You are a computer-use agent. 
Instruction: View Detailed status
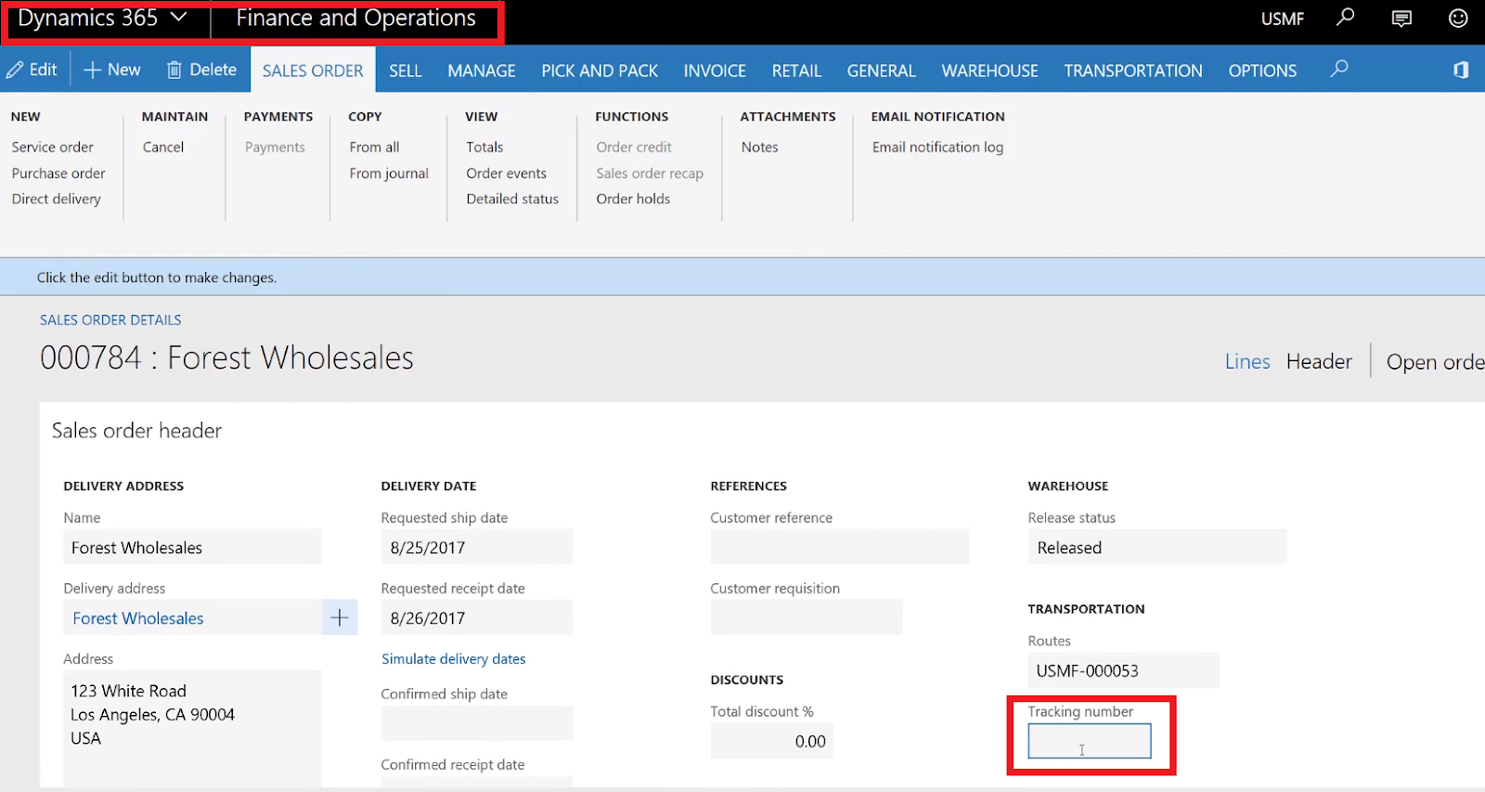512,199
